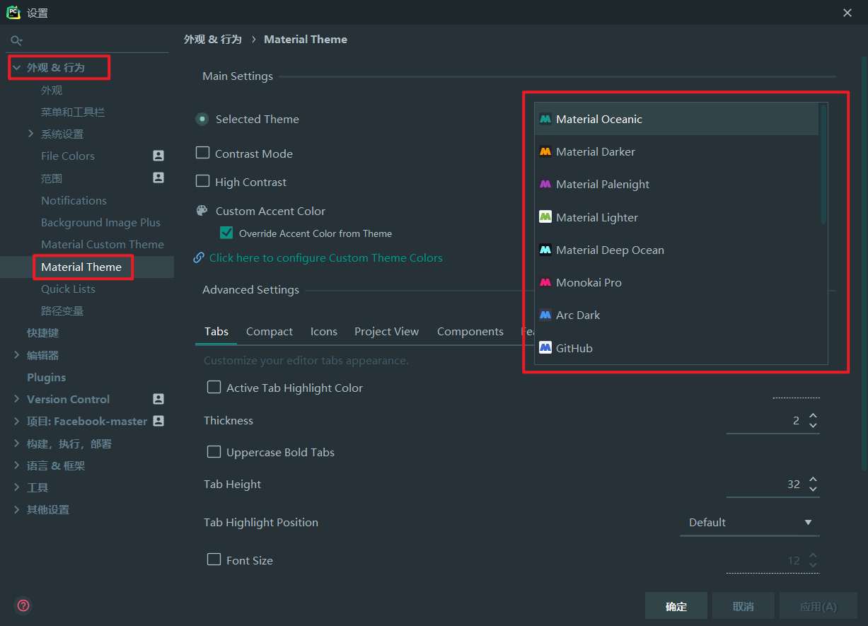Open the Quick Lists settings page
Viewport: 868px width, 626px height.
[x=68, y=289]
